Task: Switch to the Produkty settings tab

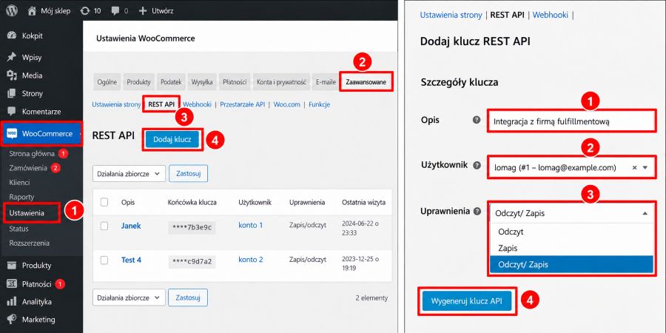Action: [x=139, y=82]
